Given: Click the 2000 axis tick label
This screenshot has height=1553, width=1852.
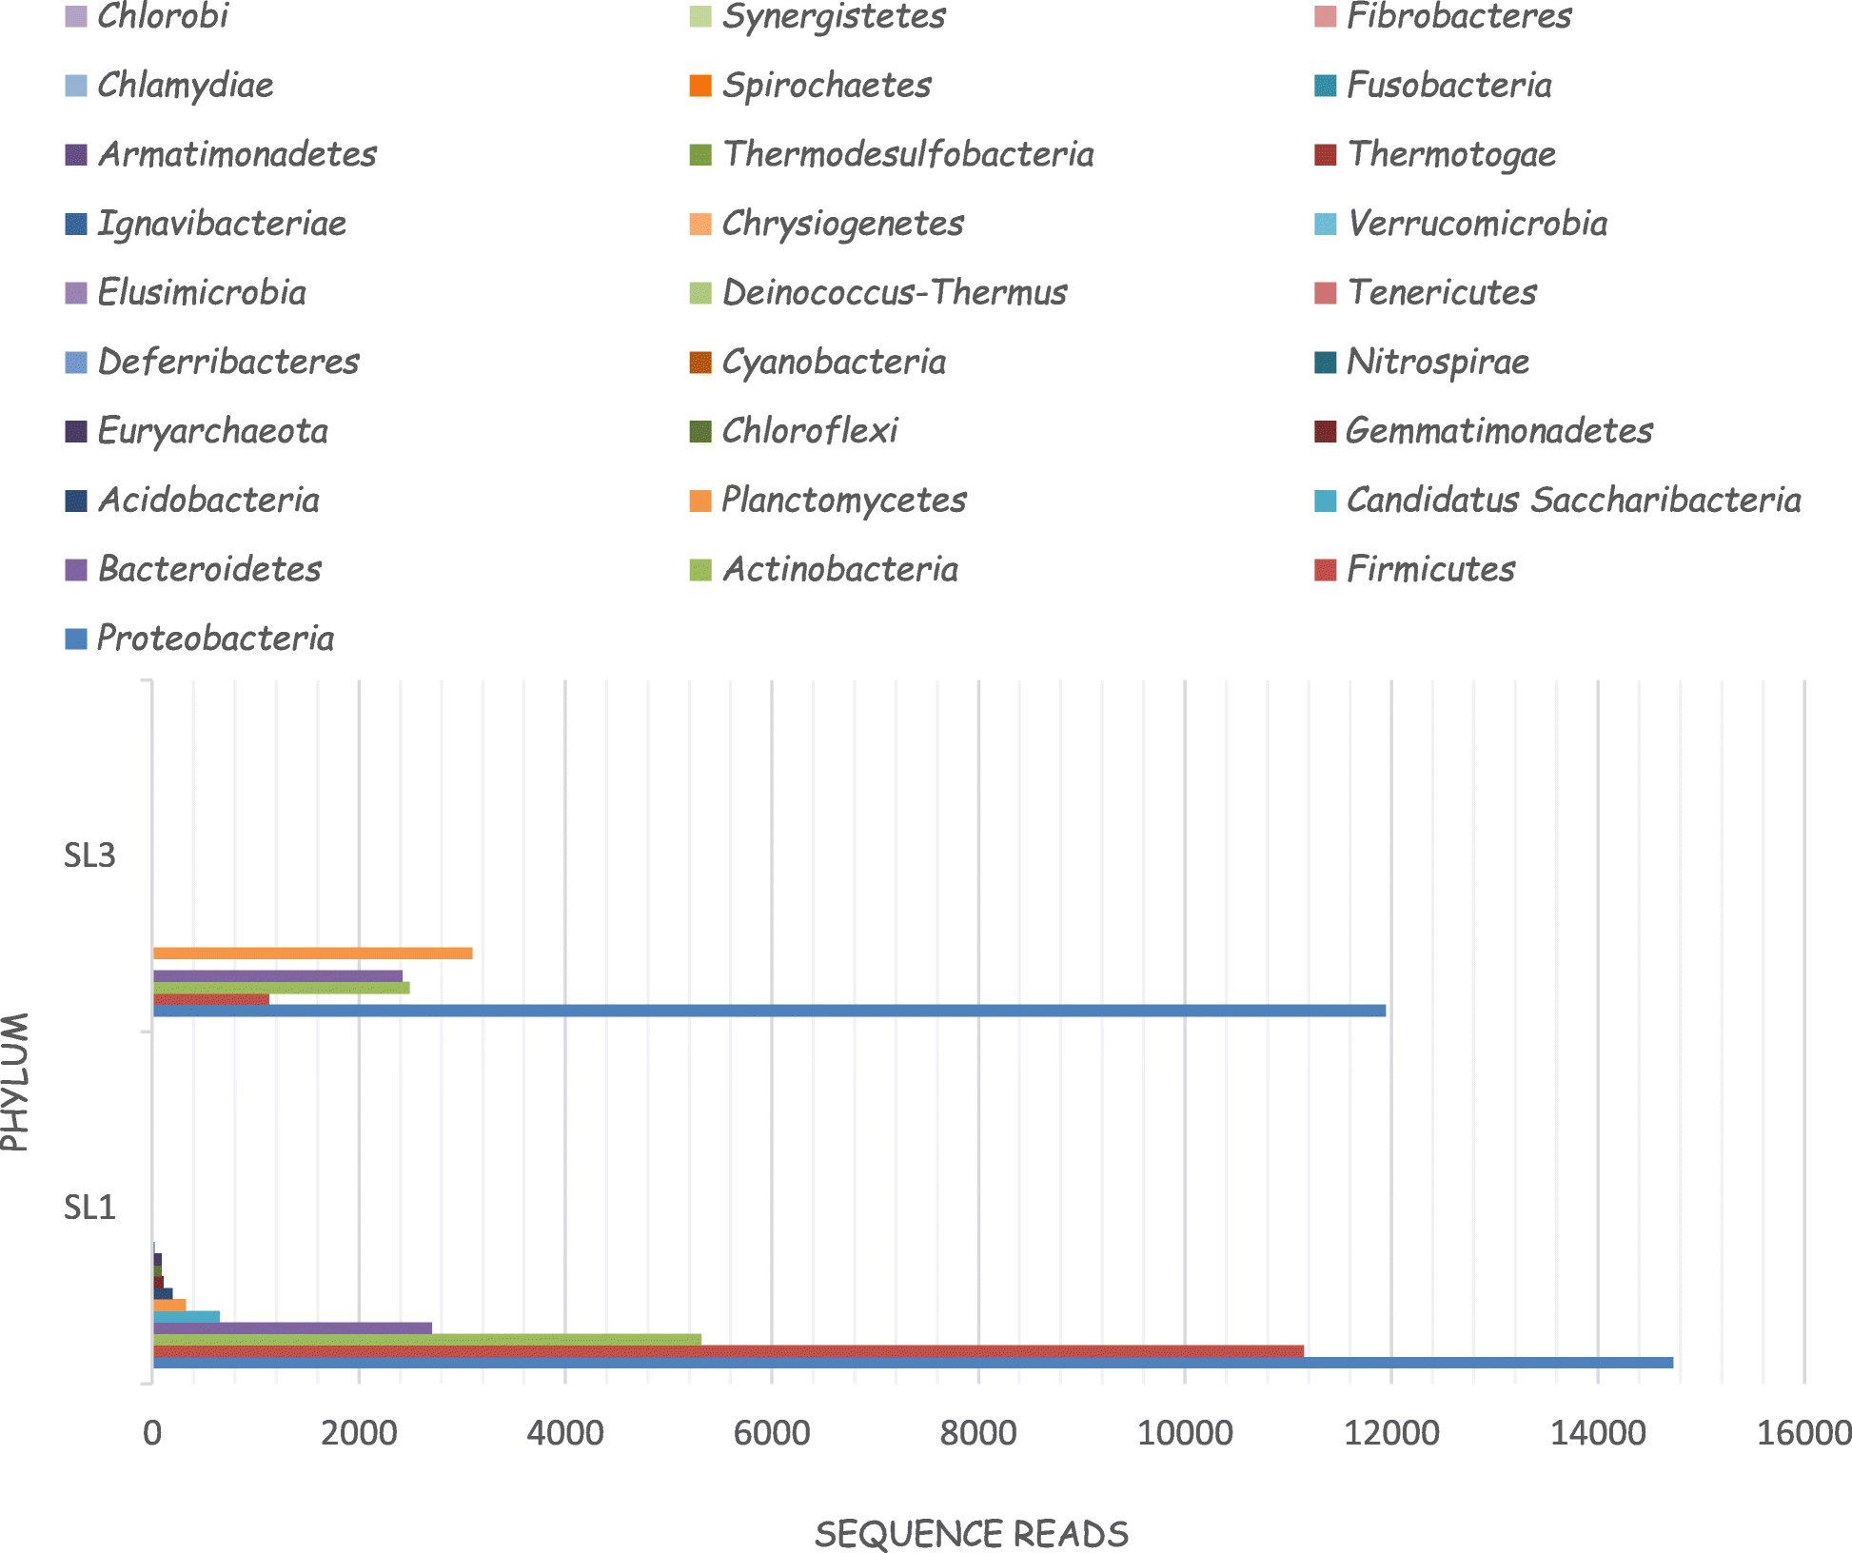Looking at the screenshot, I should point(359,1433).
